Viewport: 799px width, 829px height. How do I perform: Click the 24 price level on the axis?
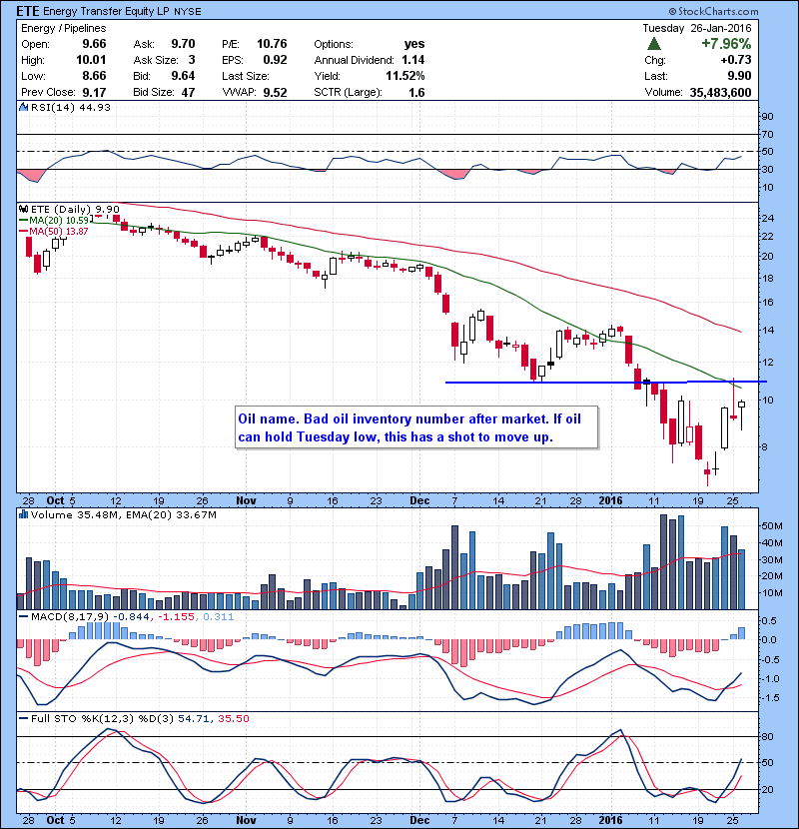pyautogui.click(x=767, y=218)
